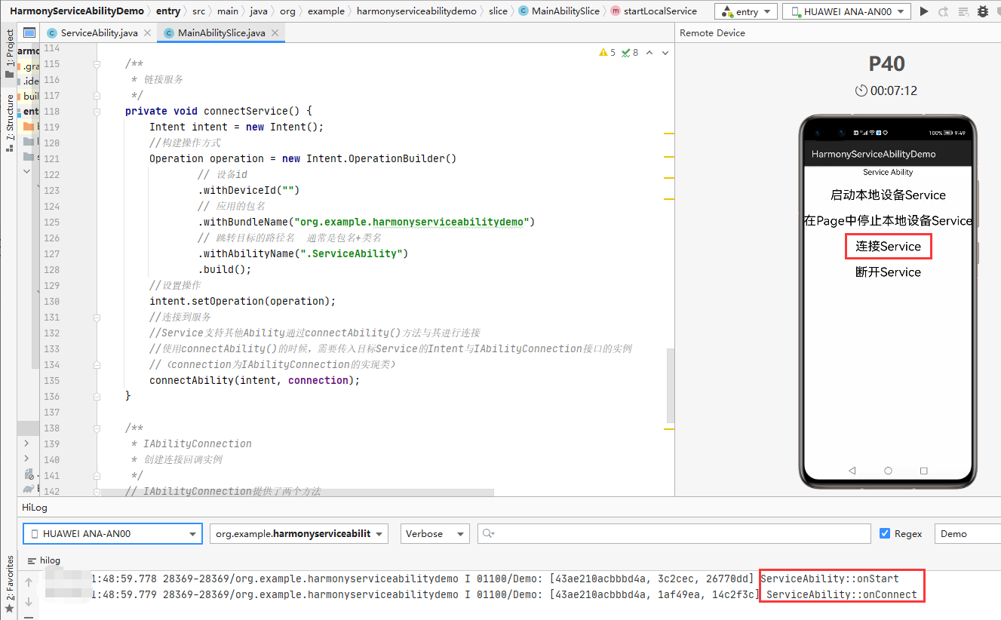The height and width of the screenshot is (620, 1001).
Task: Click the Favorites star icon
Action: pyautogui.click(x=9, y=609)
